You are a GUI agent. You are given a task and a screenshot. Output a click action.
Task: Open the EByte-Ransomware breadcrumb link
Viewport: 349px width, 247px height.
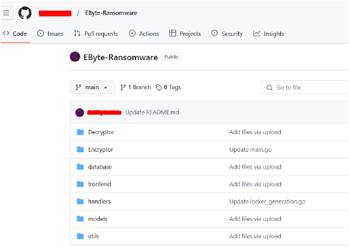[x=111, y=13]
